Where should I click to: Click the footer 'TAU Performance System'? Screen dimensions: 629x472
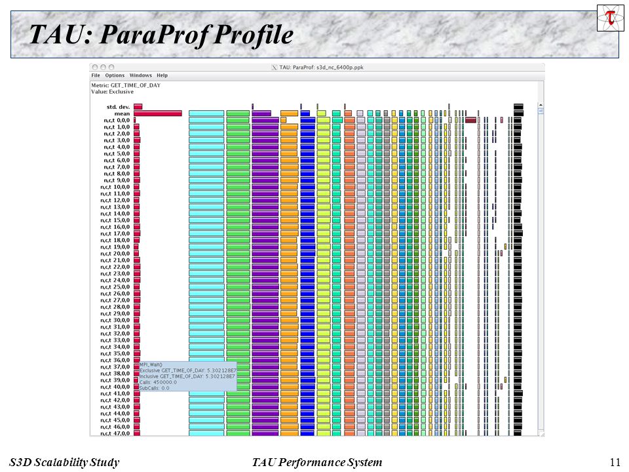[x=317, y=462]
